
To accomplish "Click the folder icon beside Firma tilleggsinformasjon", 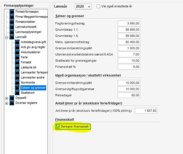I will click(x=12, y=17).
